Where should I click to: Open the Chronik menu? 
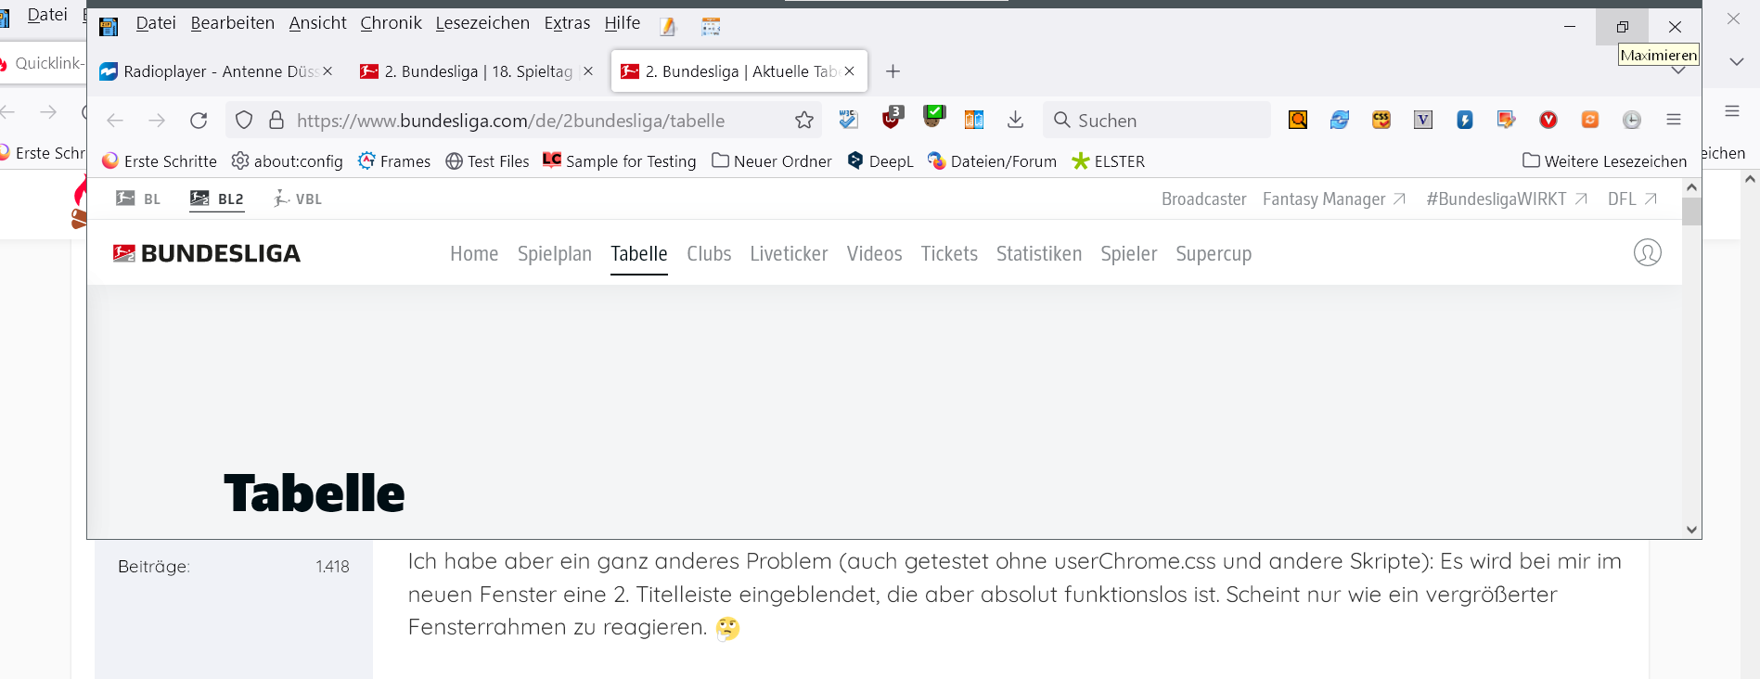pos(391,23)
